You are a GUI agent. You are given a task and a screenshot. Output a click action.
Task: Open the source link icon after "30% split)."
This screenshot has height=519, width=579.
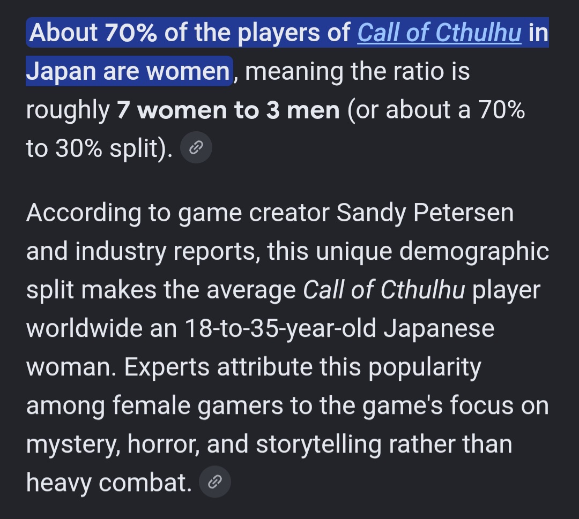point(196,147)
